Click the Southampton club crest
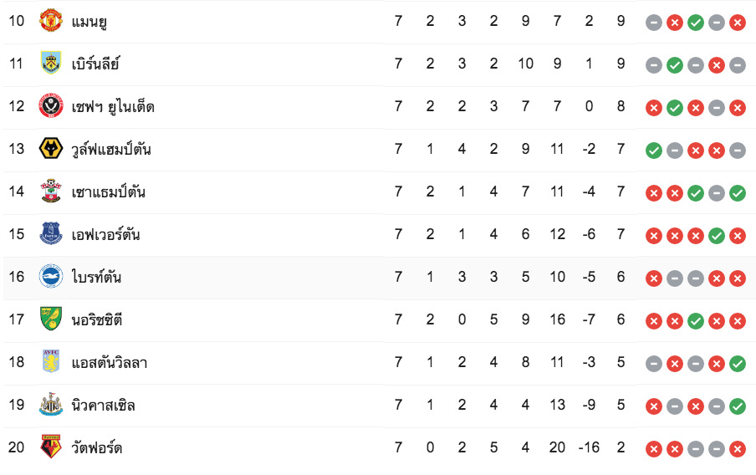The image size is (756, 475). click(x=51, y=192)
